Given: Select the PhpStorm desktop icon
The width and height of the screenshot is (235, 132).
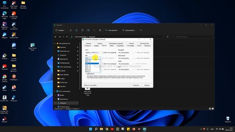Looking at the screenshot, I should 4,26.
